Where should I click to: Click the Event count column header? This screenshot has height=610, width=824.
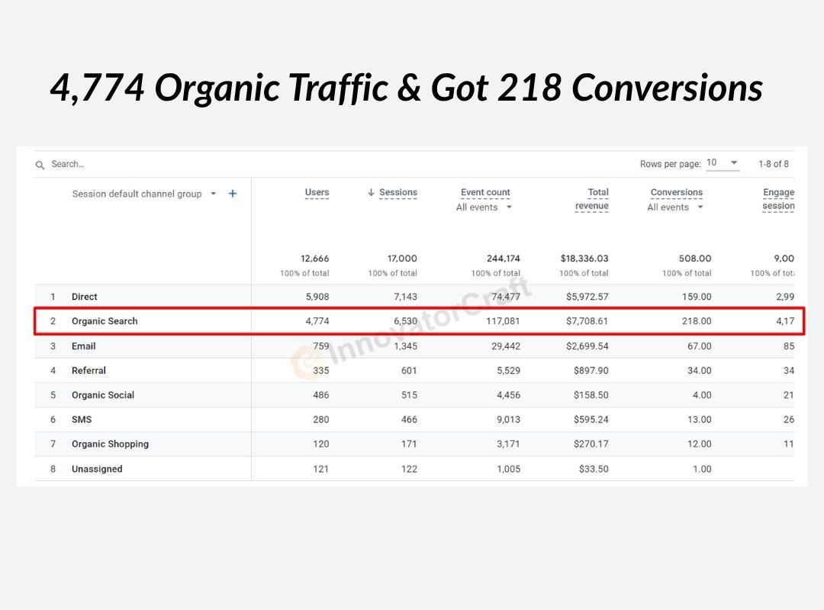pyautogui.click(x=485, y=193)
